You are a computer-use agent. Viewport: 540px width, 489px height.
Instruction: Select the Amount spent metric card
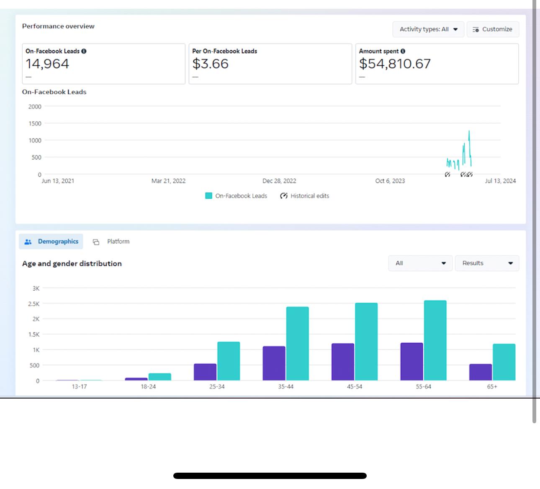point(437,64)
